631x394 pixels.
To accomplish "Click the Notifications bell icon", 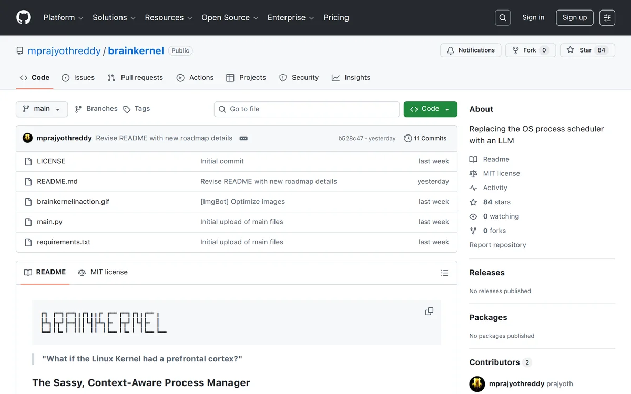I will (451, 50).
